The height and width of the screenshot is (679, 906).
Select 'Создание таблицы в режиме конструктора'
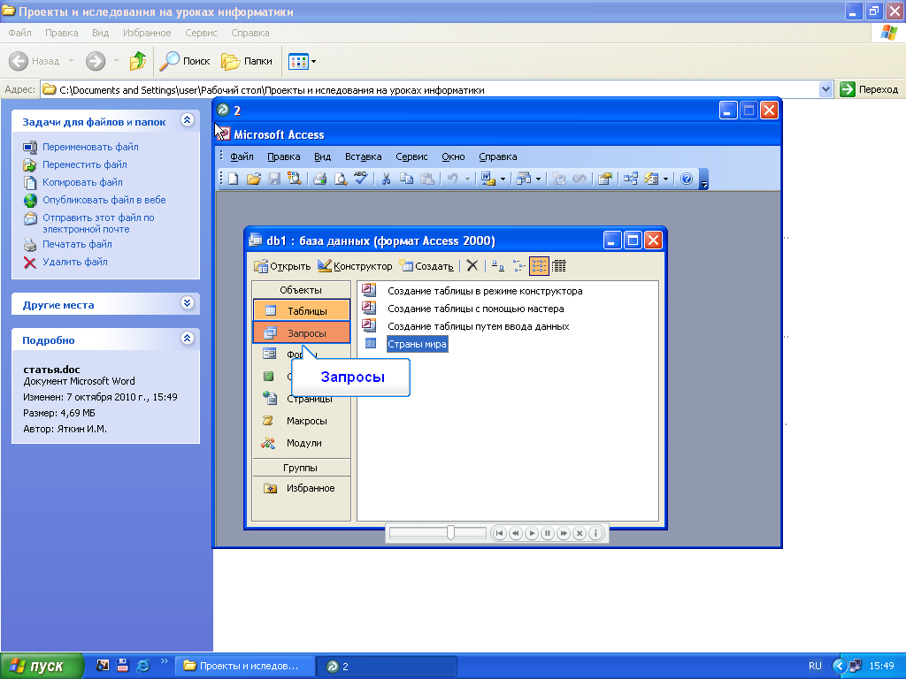[472, 291]
